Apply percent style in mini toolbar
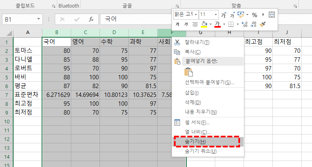The height and width of the screenshot is (167, 312). (x=254, y=15)
